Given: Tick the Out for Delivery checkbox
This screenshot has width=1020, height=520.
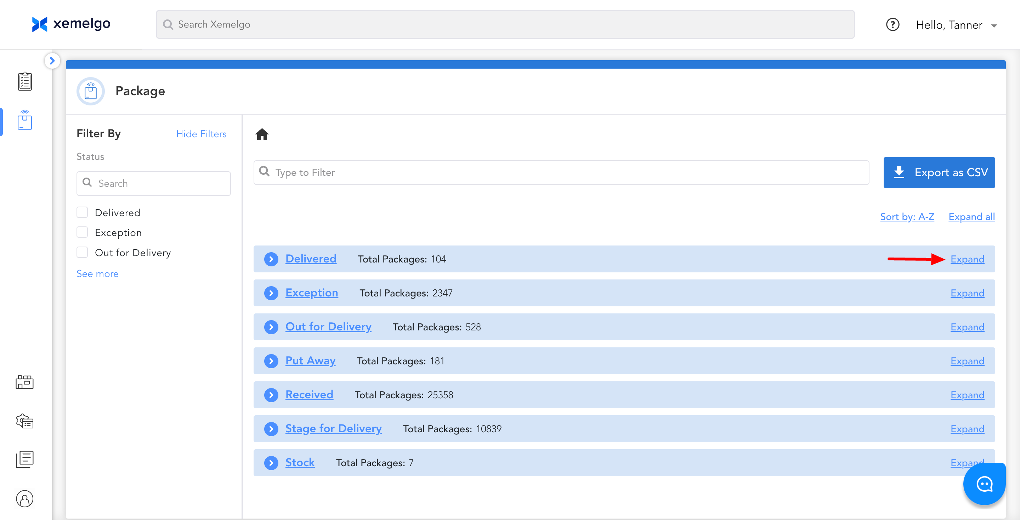Looking at the screenshot, I should point(82,252).
